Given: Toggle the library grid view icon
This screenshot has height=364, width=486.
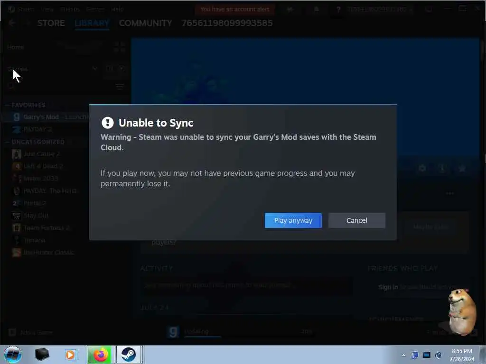Looking at the screenshot, I should pyautogui.click(x=119, y=47).
